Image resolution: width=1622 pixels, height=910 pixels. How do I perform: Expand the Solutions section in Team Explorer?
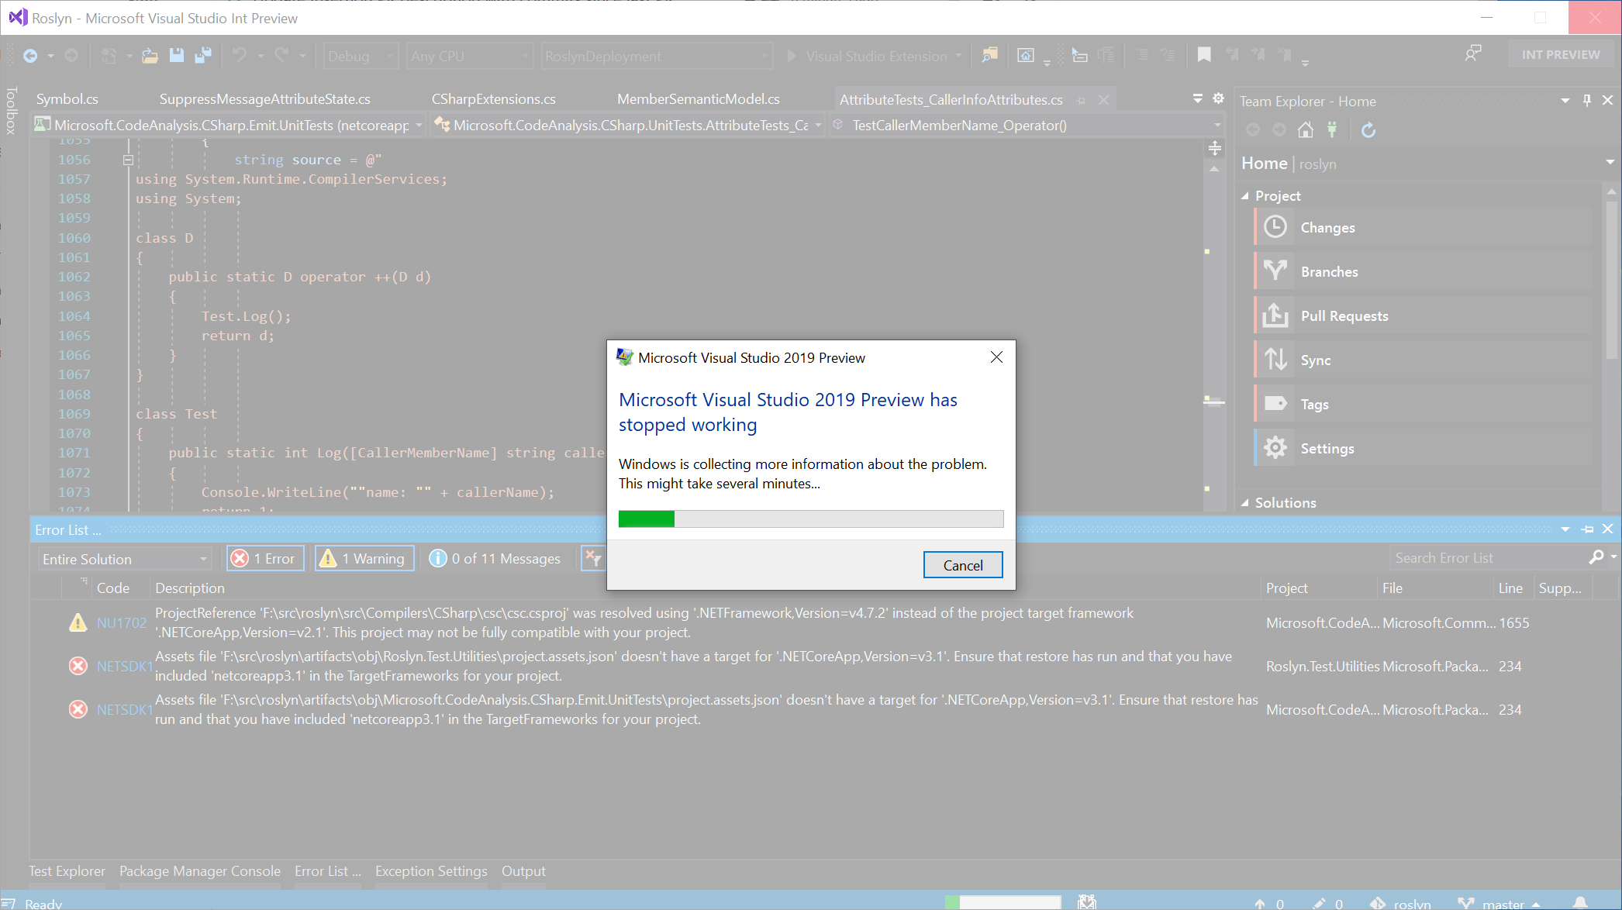tap(1244, 503)
